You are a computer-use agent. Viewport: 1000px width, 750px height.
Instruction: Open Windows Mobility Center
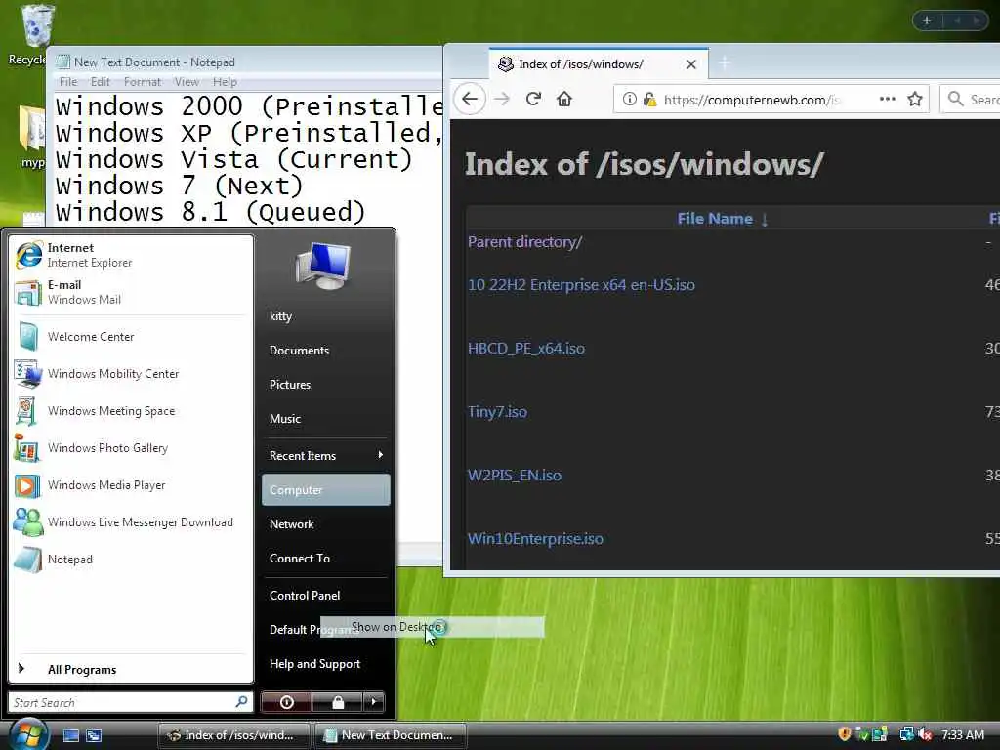[131, 374]
